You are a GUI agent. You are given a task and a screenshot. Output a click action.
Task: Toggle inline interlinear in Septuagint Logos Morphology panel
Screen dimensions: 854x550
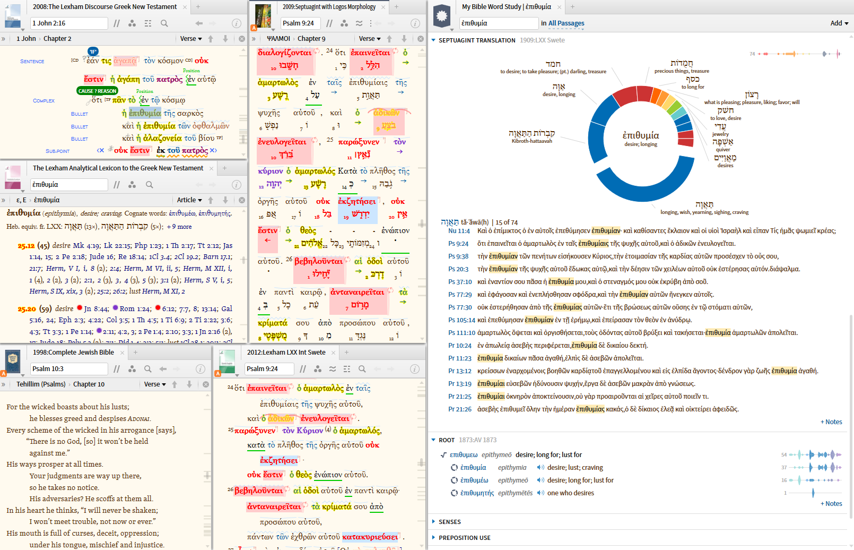pos(359,23)
